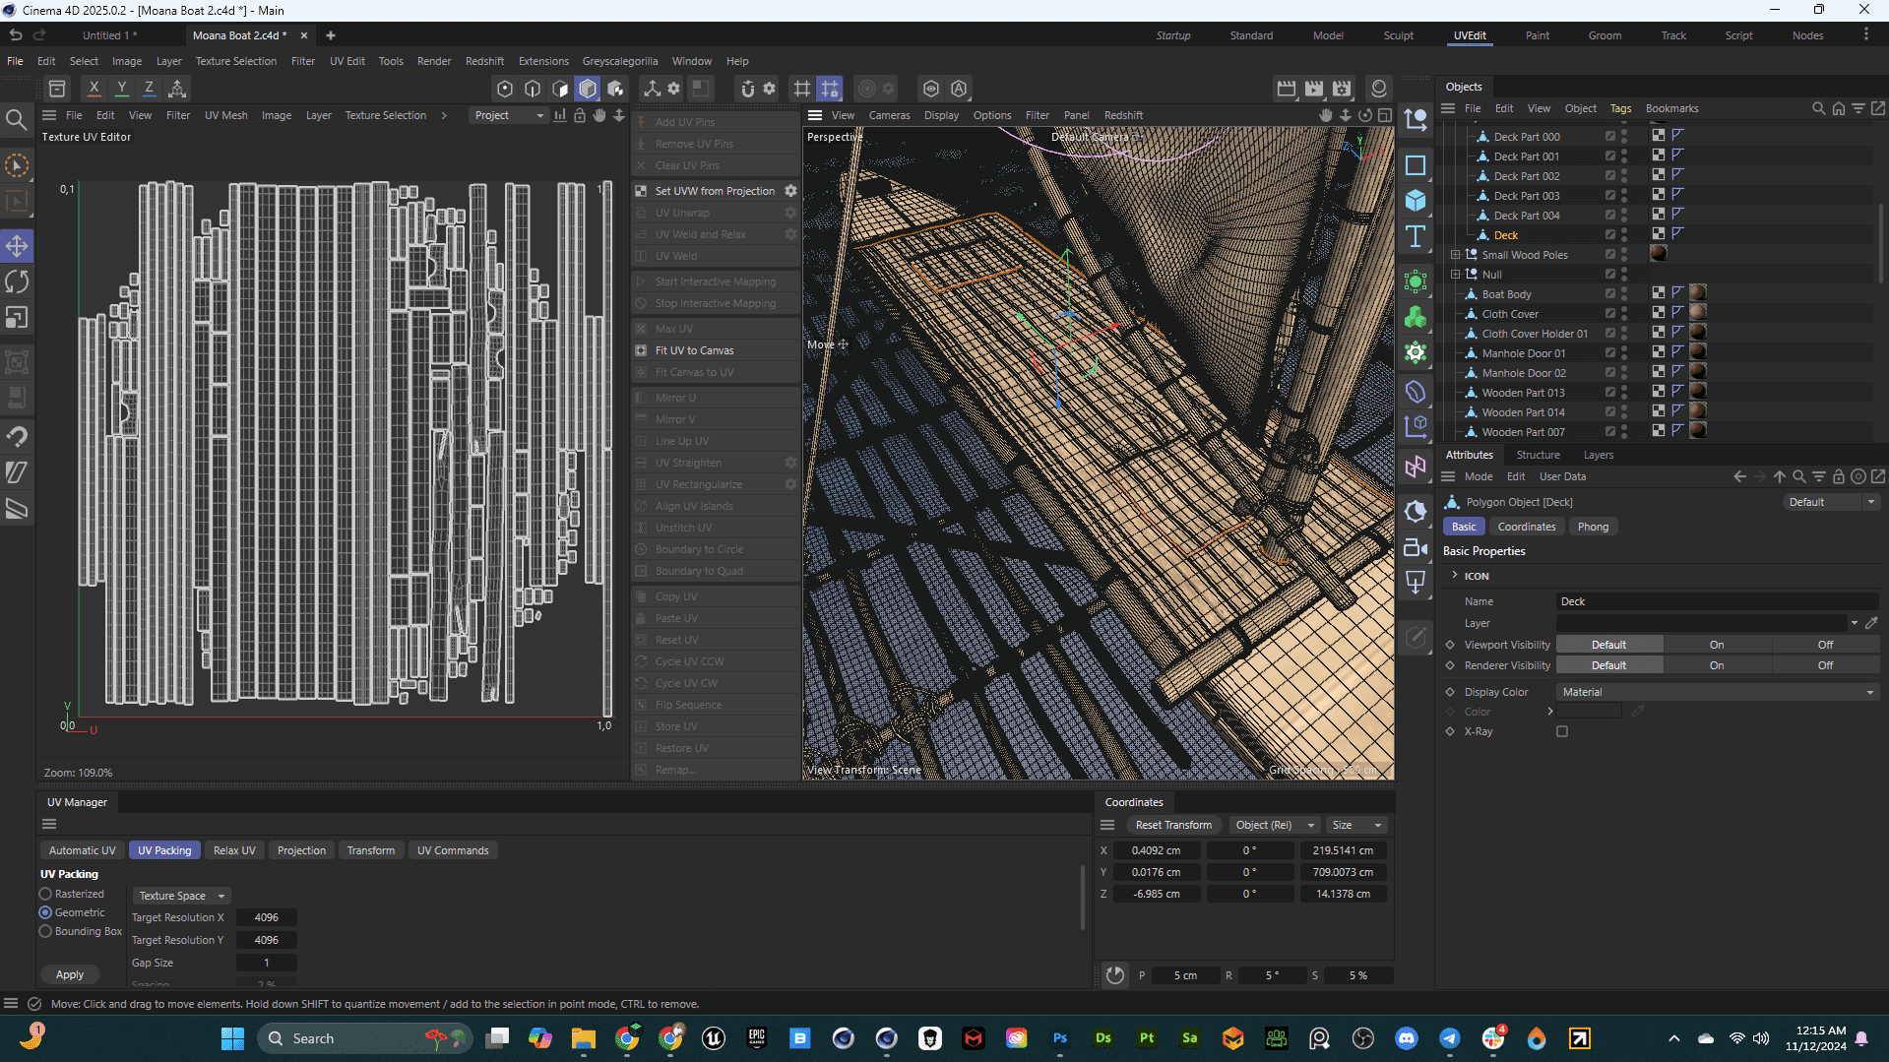Expand the Small Wood Poles tree item
The width and height of the screenshot is (1889, 1062).
pyautogui.click(x=1455, y=255)
